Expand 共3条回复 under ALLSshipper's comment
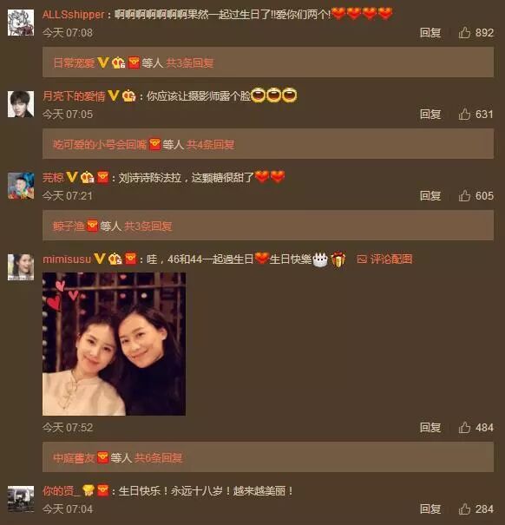505x525 pixels. (x=189, y=62)
